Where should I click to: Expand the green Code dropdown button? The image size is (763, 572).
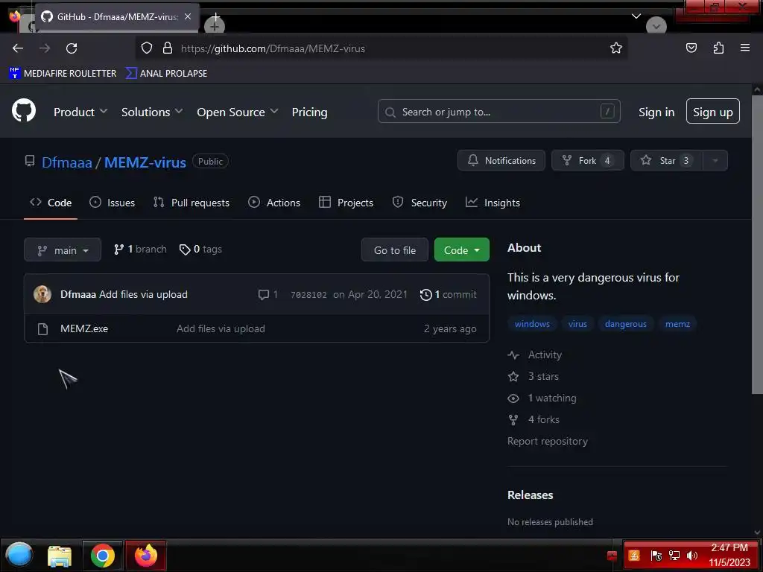tap(461, 250)
